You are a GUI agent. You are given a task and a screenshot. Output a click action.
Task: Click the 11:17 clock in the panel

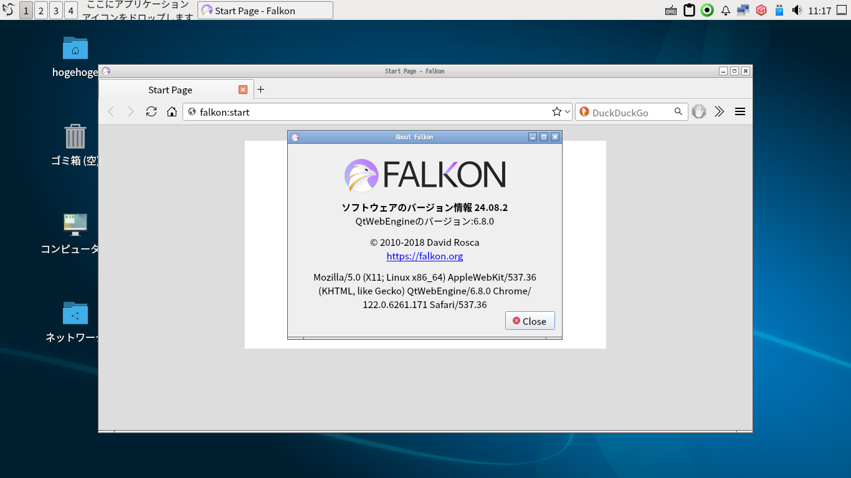(x=820, y=11)
